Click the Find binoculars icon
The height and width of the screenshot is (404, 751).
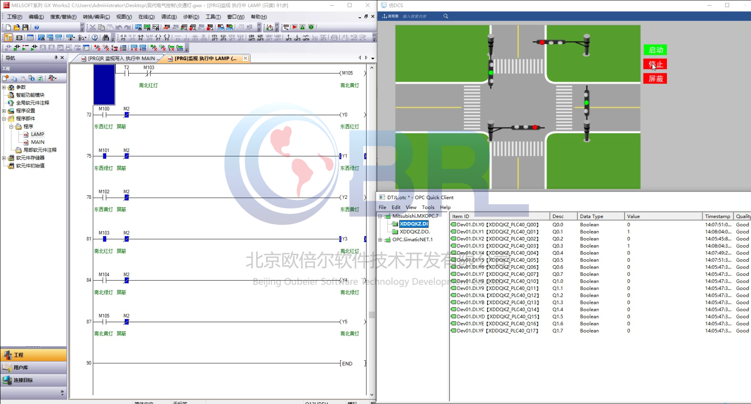[106, 38]
